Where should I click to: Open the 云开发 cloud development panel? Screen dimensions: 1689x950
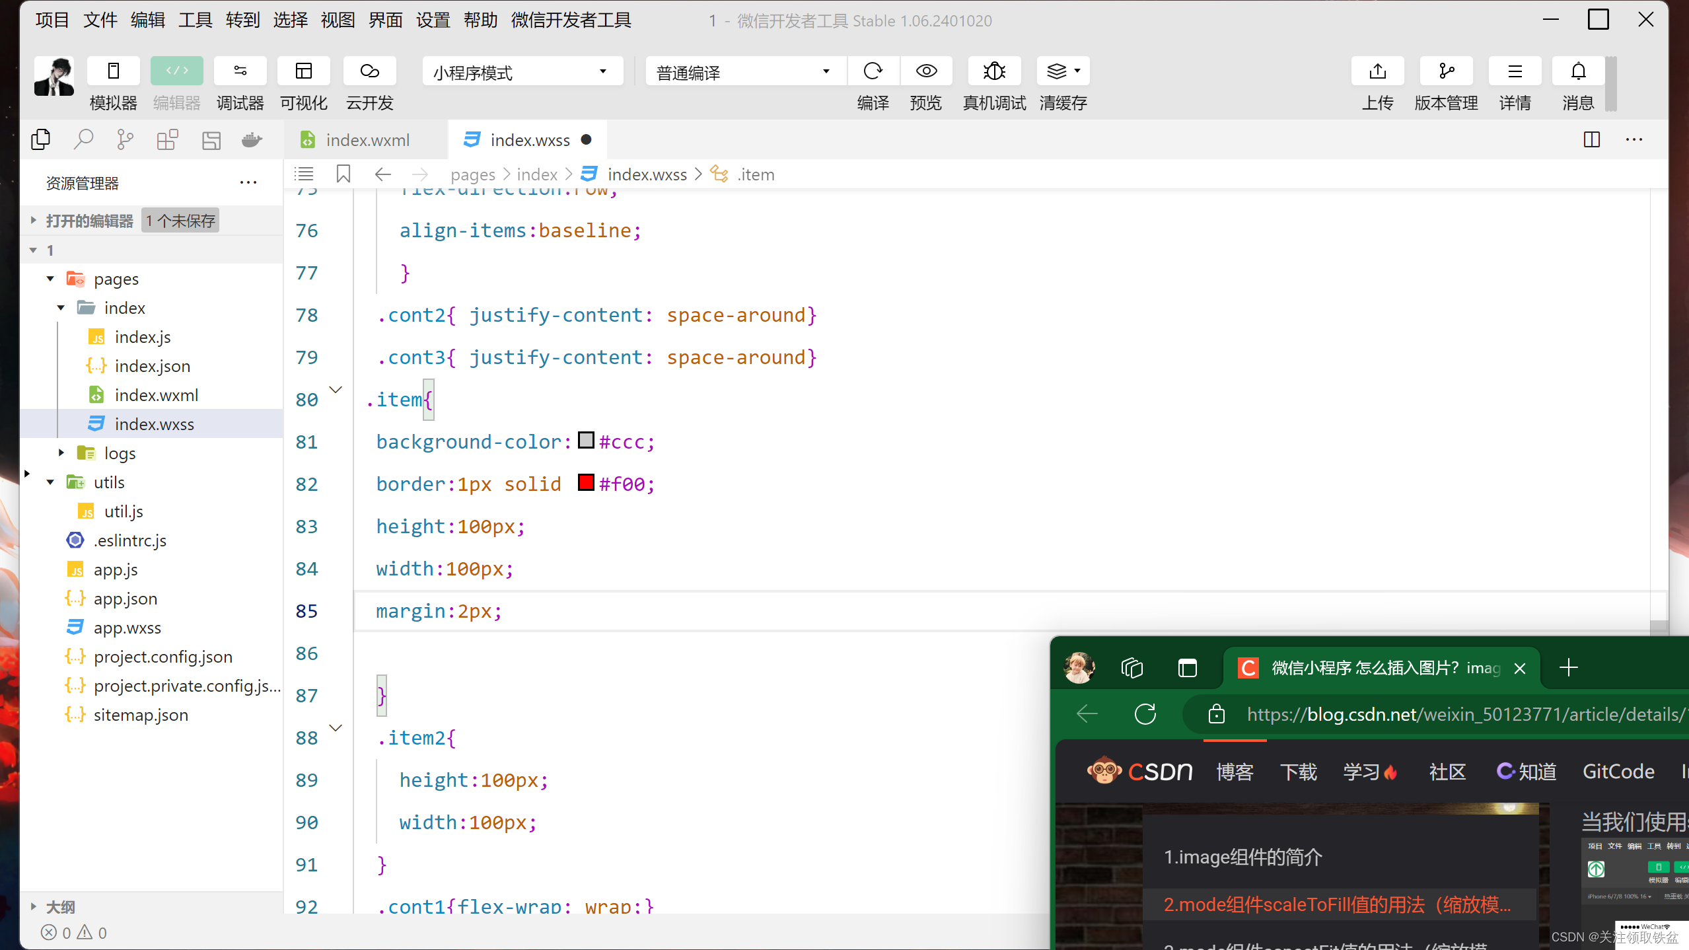(x=368, y=71)
